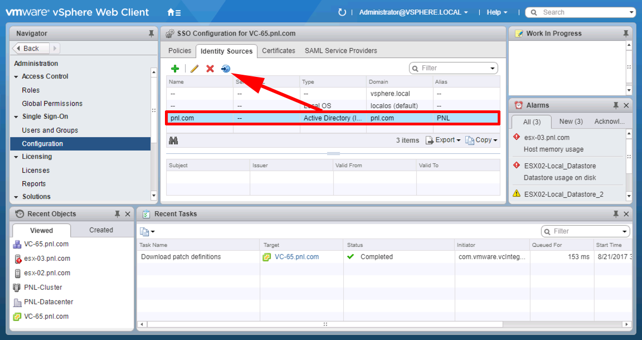Screen dimensions: 642x340
Task: Click the binoculars Find icon
Action: click(x=173, y=140)
